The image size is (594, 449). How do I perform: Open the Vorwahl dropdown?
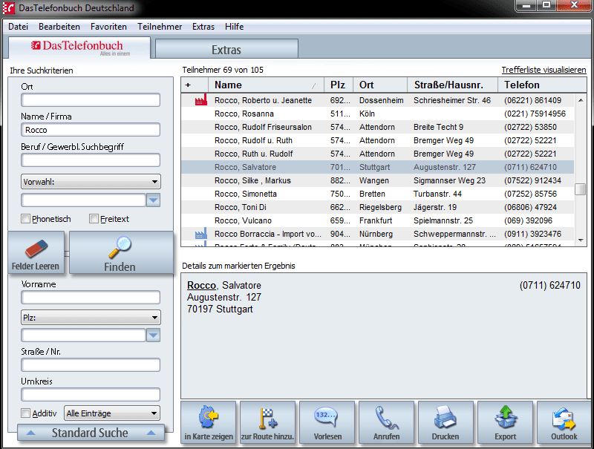tap(91, 181)
